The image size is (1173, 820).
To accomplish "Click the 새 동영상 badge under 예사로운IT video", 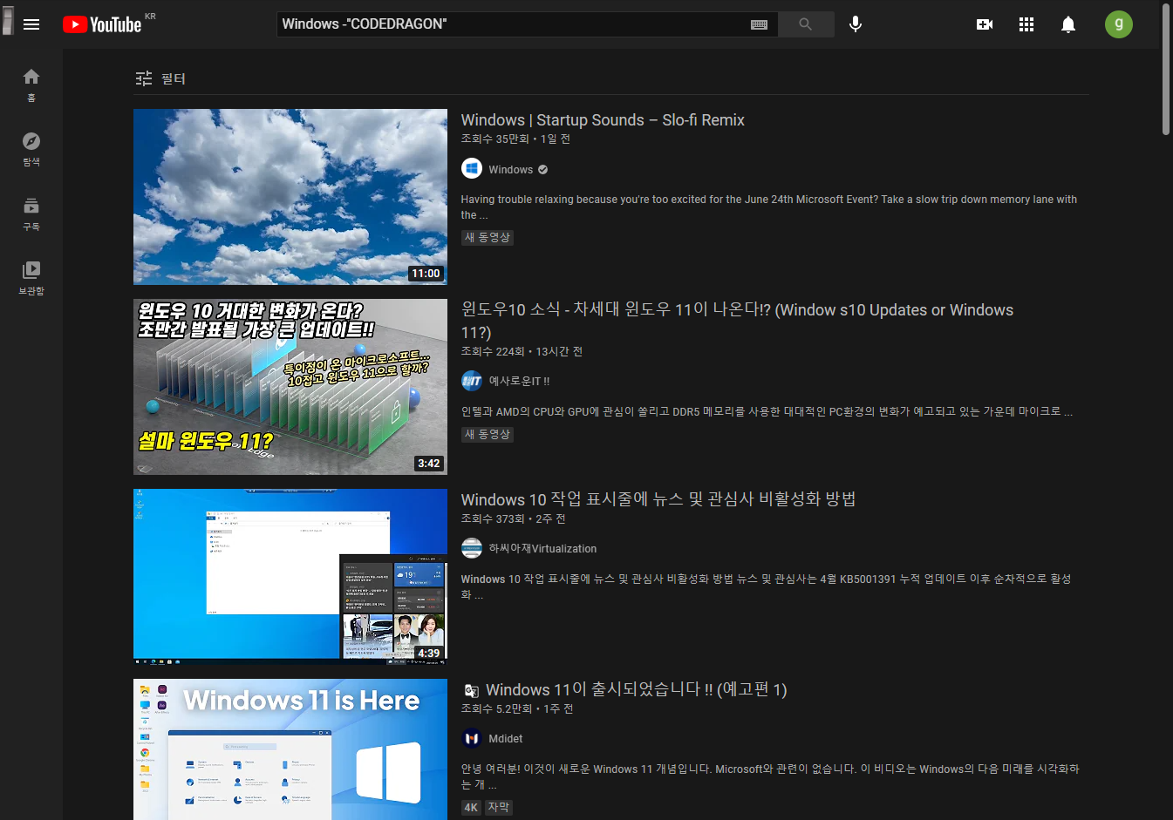I will pyautogui.click(x=488, y=435).
